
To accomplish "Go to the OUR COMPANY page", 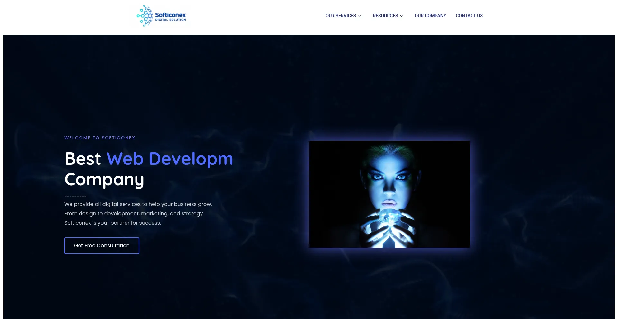I will 430,16.
